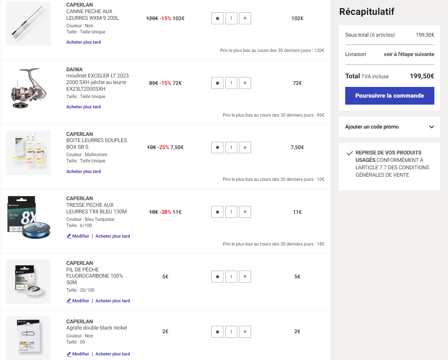Click the 7,50€ line total
The width and height of the screenshot is (448, 360).
tap(297, 147)
